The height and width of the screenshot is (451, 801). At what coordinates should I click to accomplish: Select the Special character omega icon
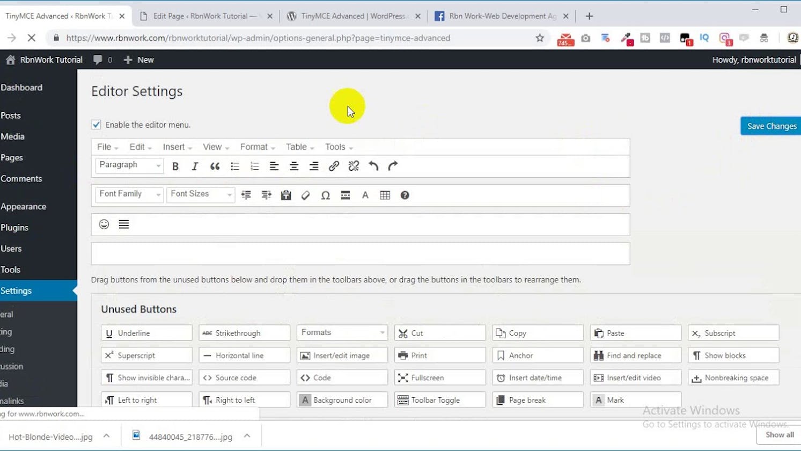tap(325, 195)
